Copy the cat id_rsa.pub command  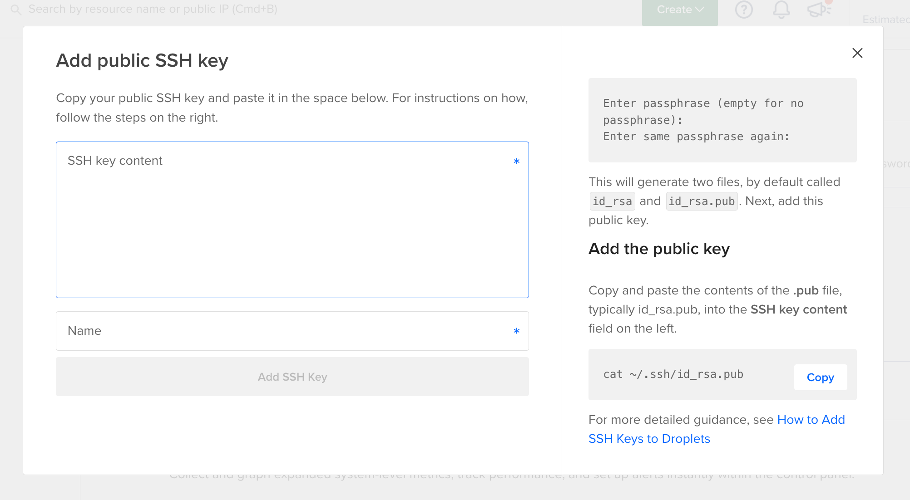tap(820, 377)
